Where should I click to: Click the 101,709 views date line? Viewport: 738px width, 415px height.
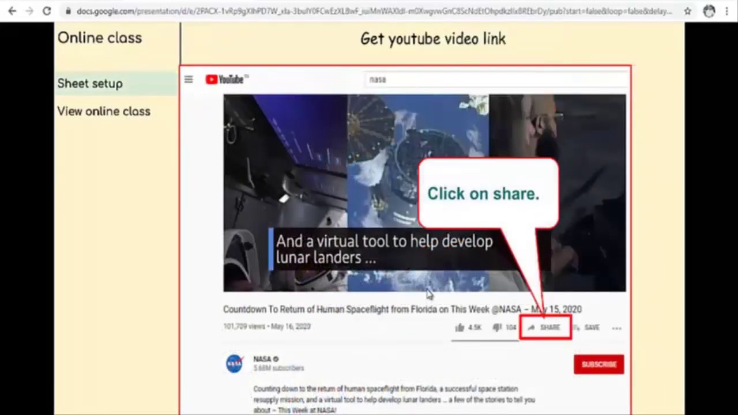267,326
